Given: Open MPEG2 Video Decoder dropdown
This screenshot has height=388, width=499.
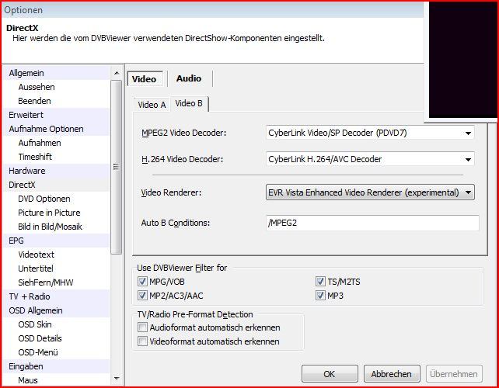Looking at the screenshot, I should 370,133.
